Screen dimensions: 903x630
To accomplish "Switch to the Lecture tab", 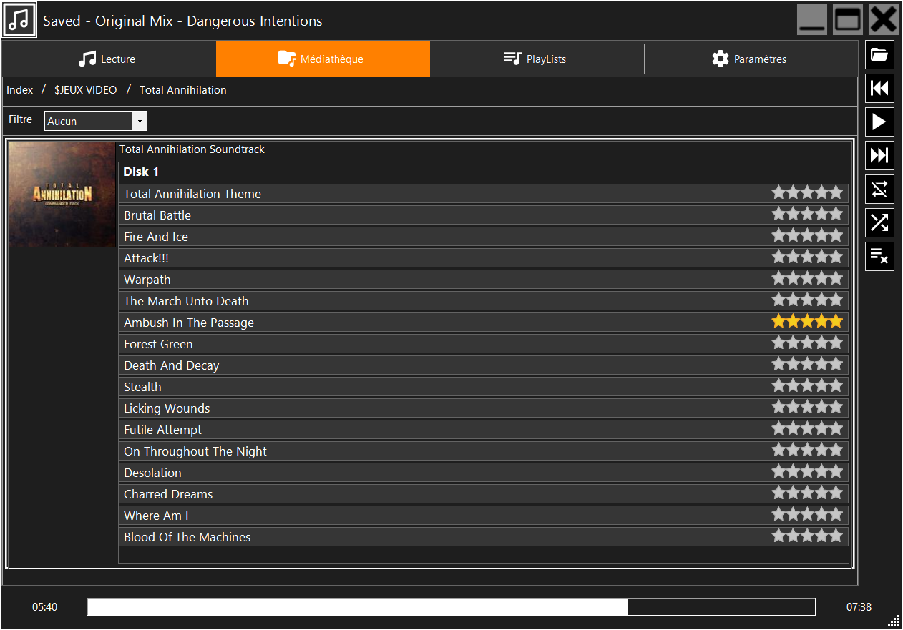I will (x=109, y=59).
